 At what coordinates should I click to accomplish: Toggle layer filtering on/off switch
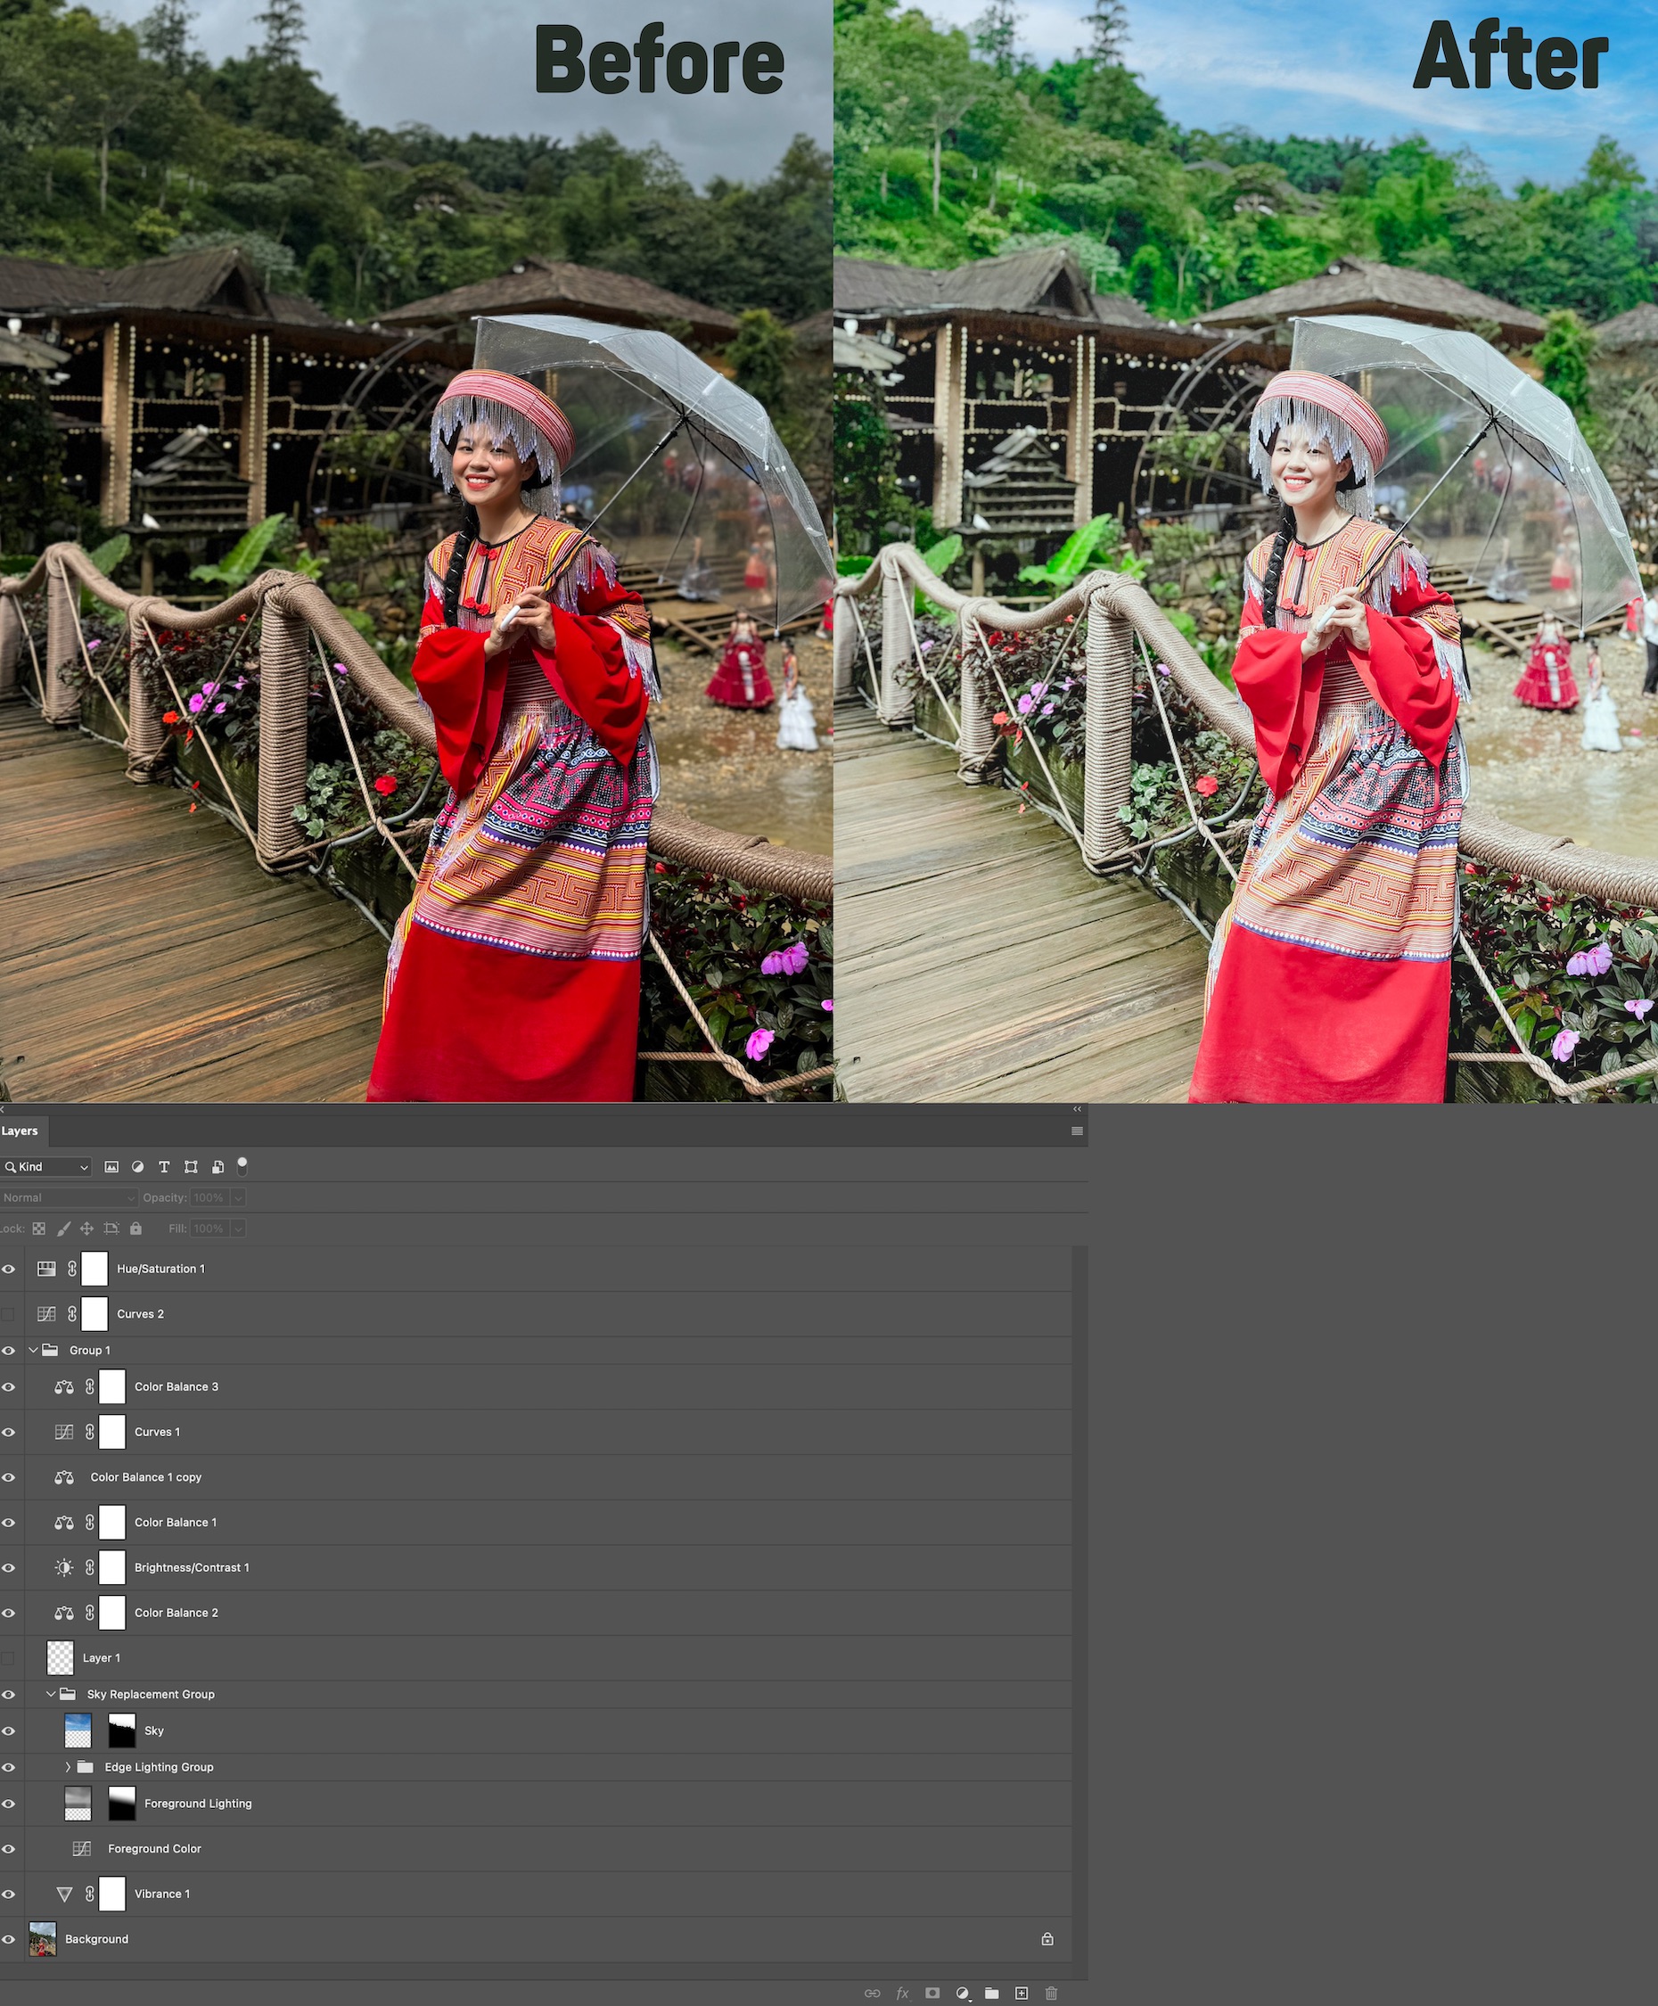[242, 1165]
